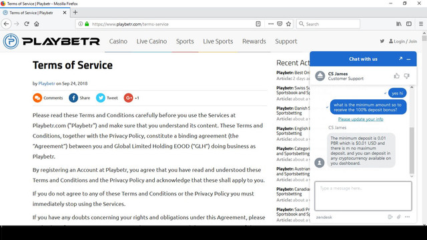Open the Casino menu
427x240 pixels.
coord(118,41)
